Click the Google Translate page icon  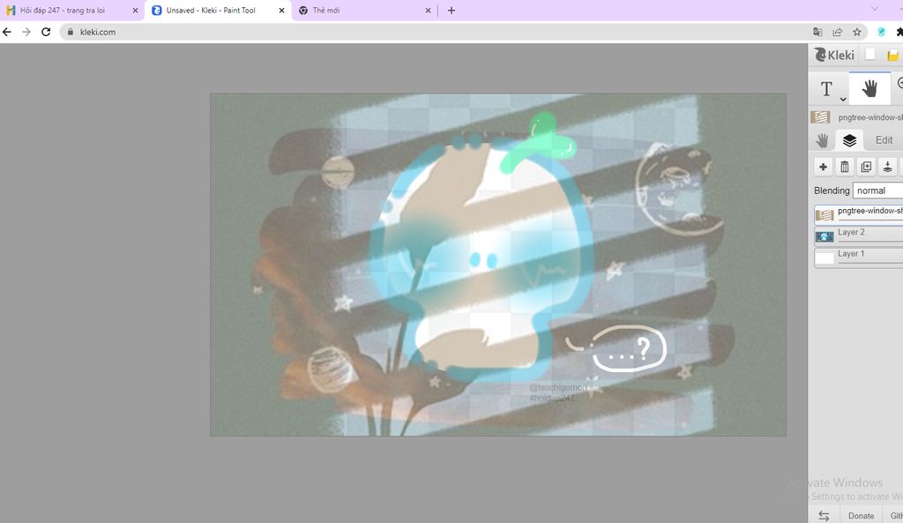817,32
